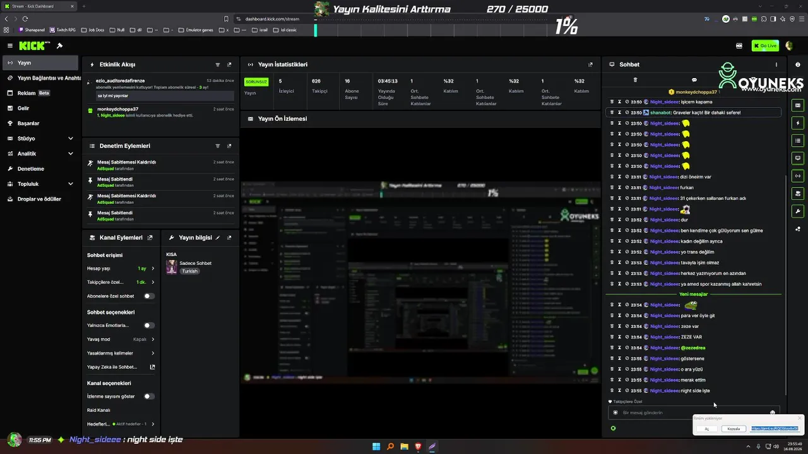Go to Gelir in the sidebar
Viewport: 808px width, 454px height.
[x=40, y=108]
